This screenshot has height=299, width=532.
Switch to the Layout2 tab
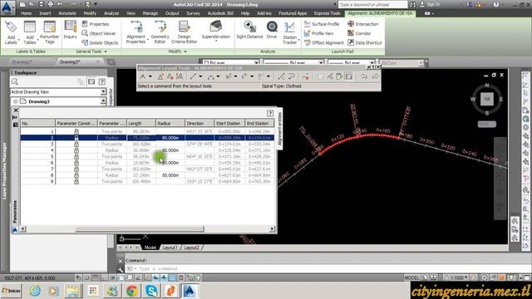tap(191, 248)
